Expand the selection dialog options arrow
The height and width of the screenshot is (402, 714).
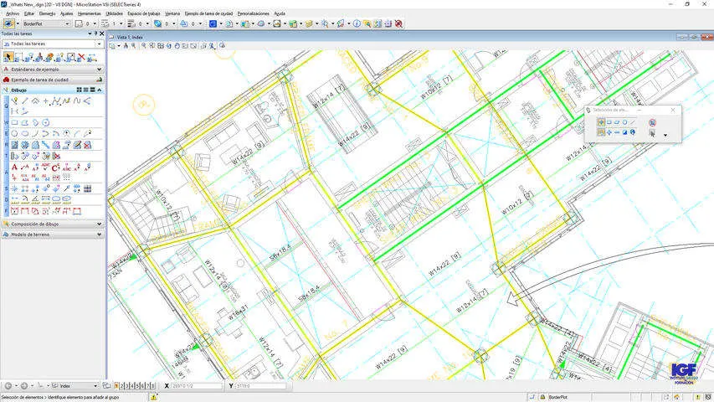pos(665,136)
